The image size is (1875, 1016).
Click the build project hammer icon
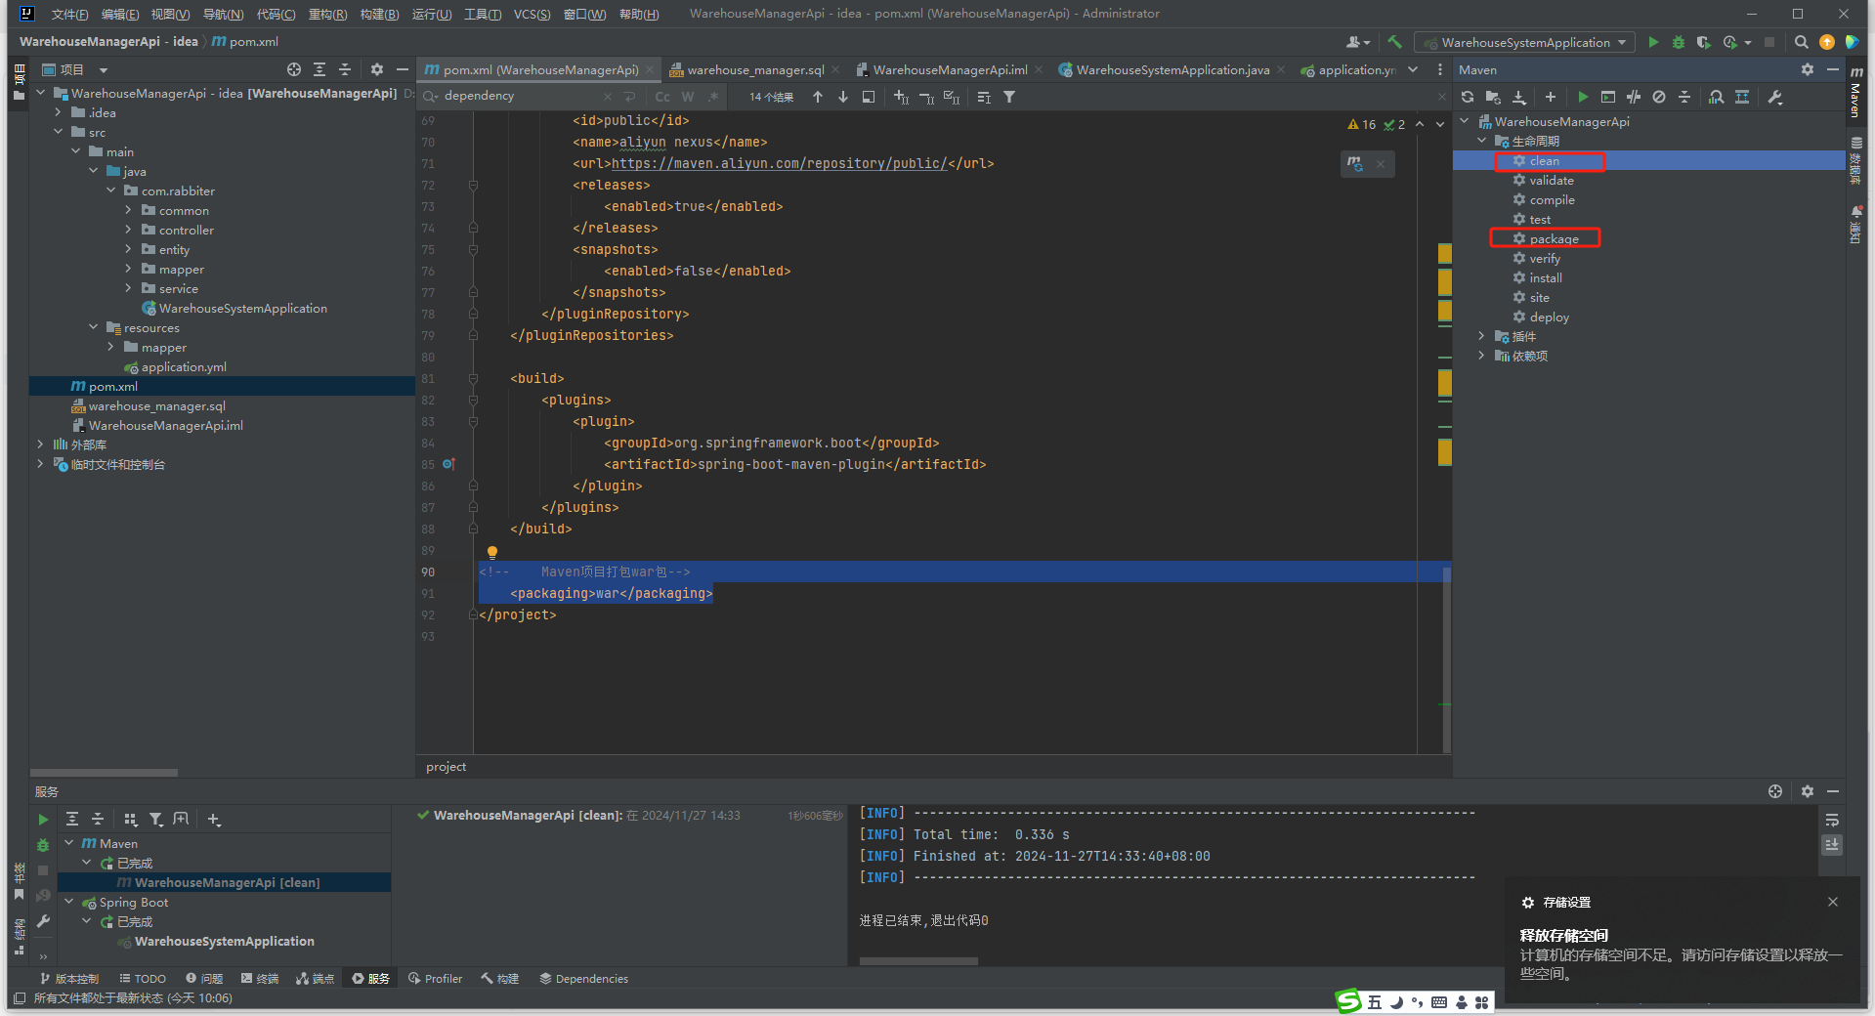(x=1394, y=42)
